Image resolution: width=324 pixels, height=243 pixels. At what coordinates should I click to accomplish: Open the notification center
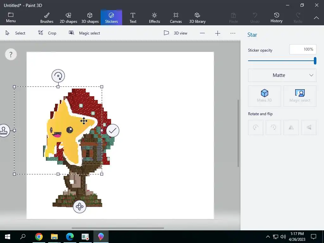pyautogui.click(x=314, y=237)
